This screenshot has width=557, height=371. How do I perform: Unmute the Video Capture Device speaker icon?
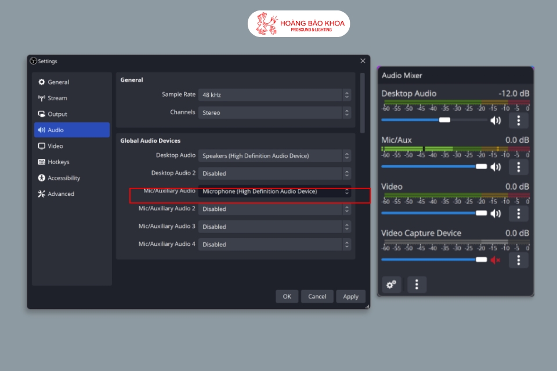tap(495, 260)
